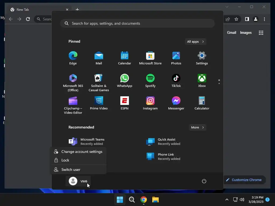This screenshot has height=206, width=275.
Task: Open Chrome profile avatar menu
Action: 256,19
